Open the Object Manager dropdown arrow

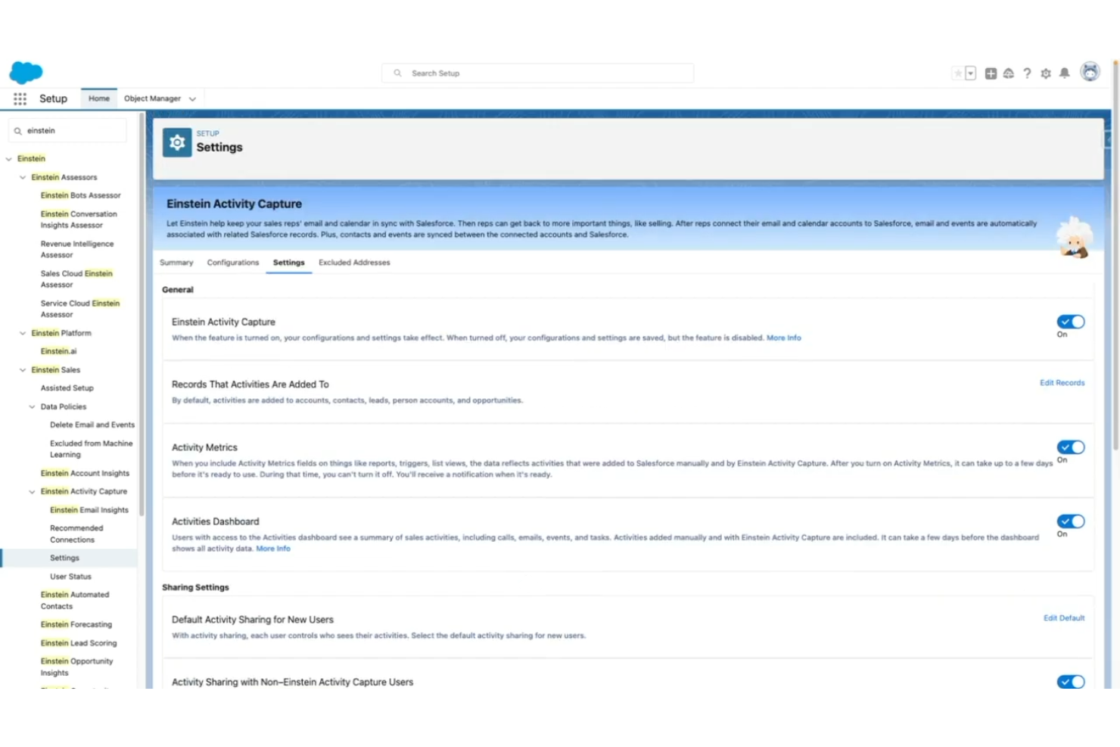pyautogui.click(x=192, y=99)
